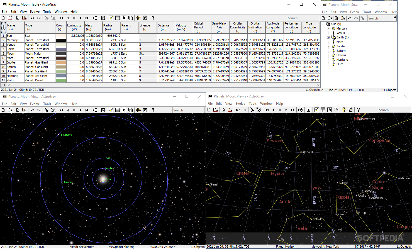Open the Window menu in View 2 window

(x=266, y=104)
